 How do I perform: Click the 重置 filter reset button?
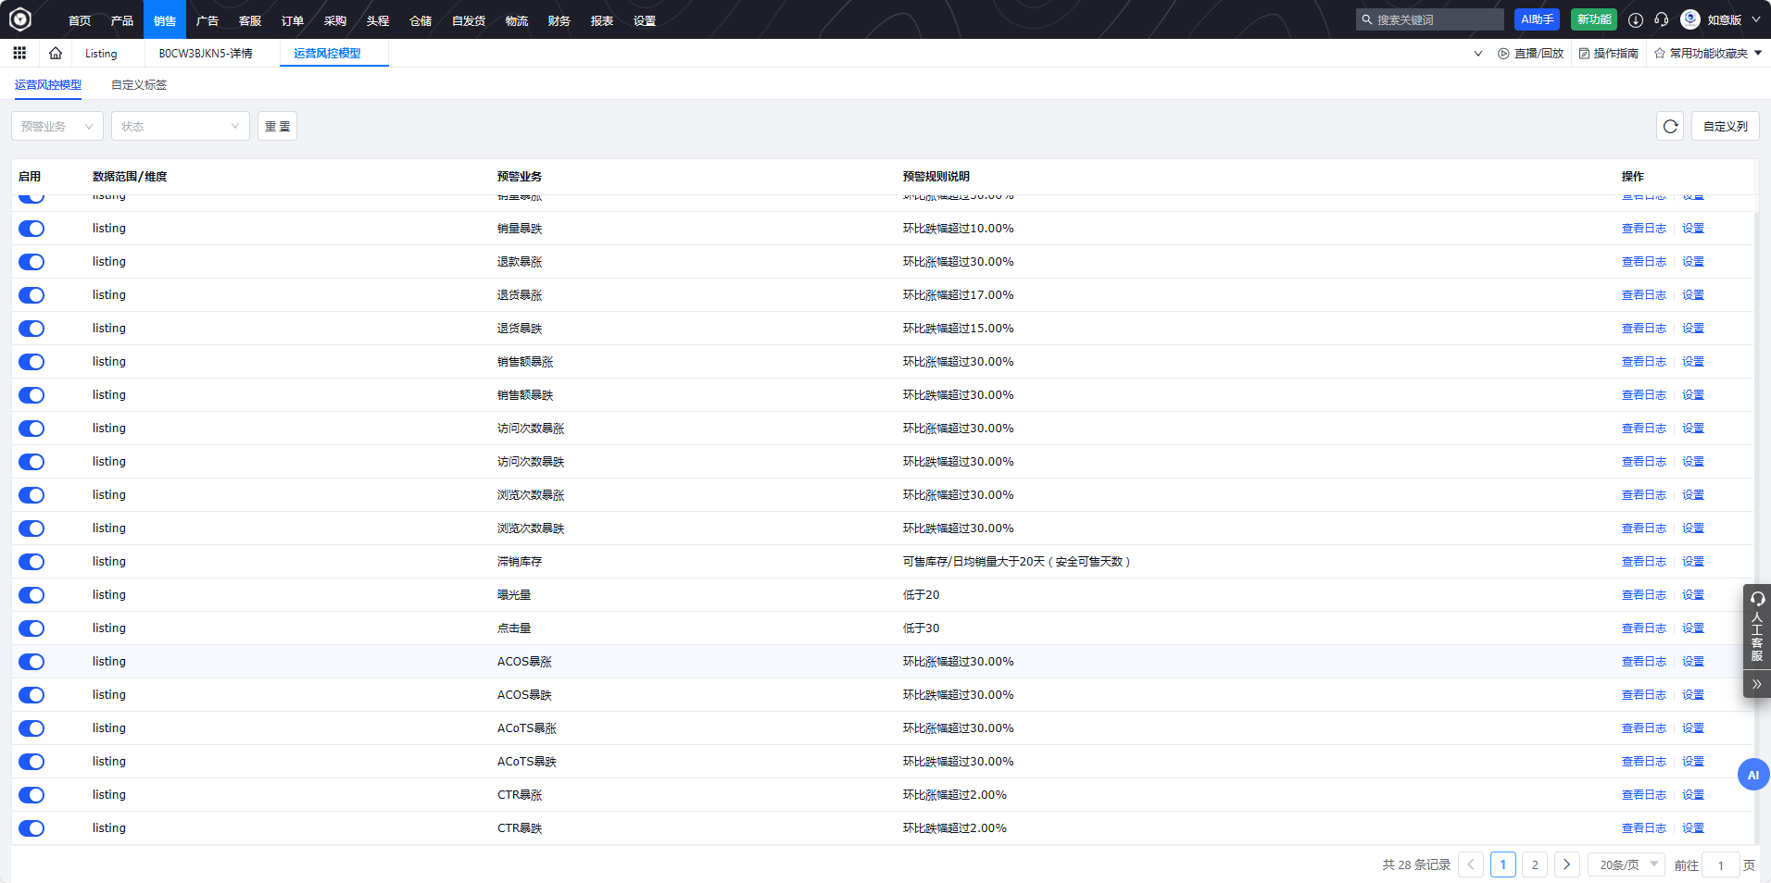(x=277, y=127)
